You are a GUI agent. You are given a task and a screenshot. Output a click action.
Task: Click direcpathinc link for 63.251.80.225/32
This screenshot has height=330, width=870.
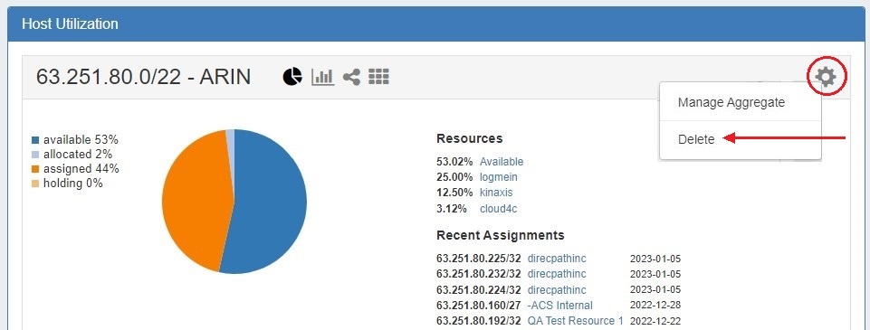click(x=557, y=259)
